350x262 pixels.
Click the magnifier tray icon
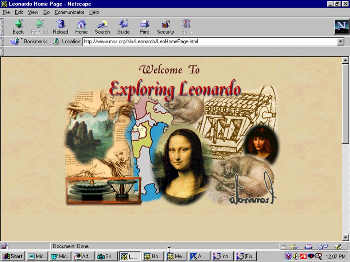(319, 256)
